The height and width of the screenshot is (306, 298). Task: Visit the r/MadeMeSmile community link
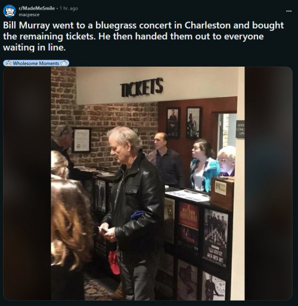coord(36,8)
